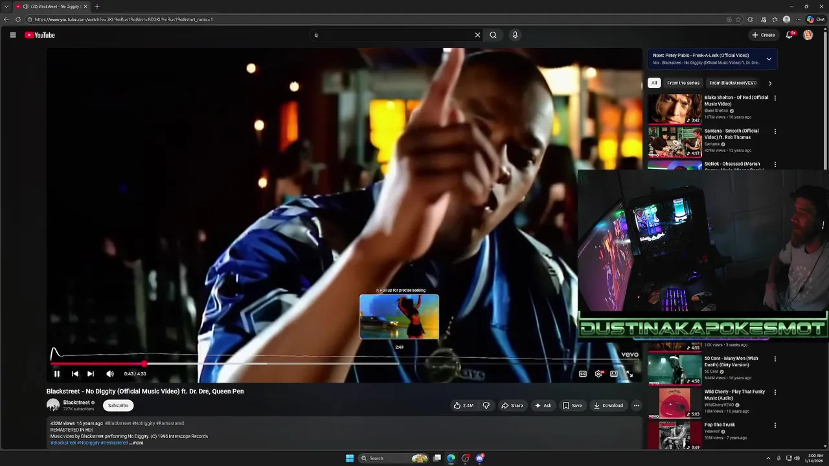Skip to the previous video
The height and width of the screenshot is (466, 829).
[74, 373]
